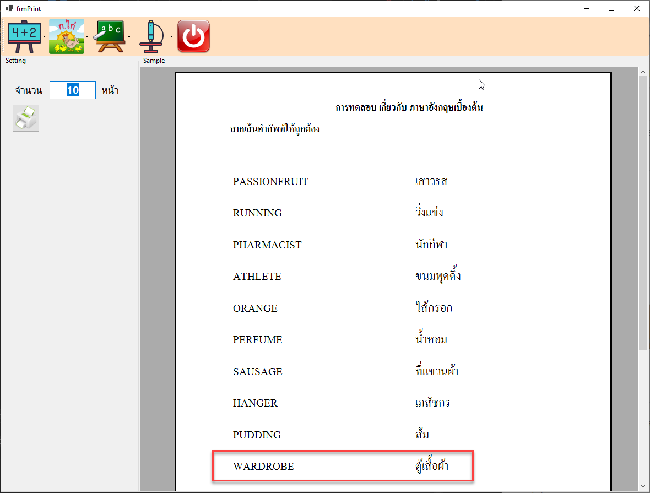This screenshot has width=650, height=493.
Task: Click the Thai word เสาวรส
Action: tap(431, 182)
